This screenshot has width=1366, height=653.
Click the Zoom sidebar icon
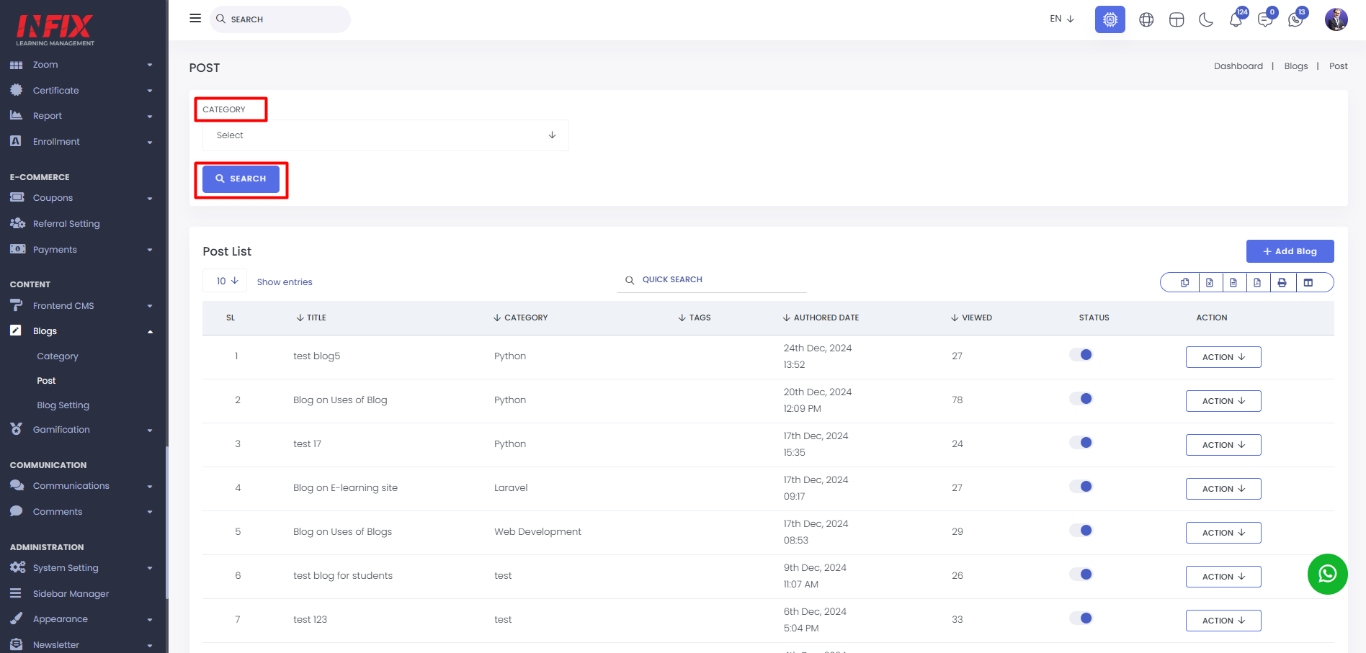17,65
